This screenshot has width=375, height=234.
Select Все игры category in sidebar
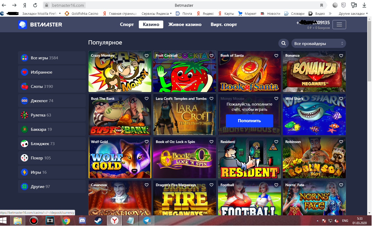pyautogui.click(x=52, y=58)
